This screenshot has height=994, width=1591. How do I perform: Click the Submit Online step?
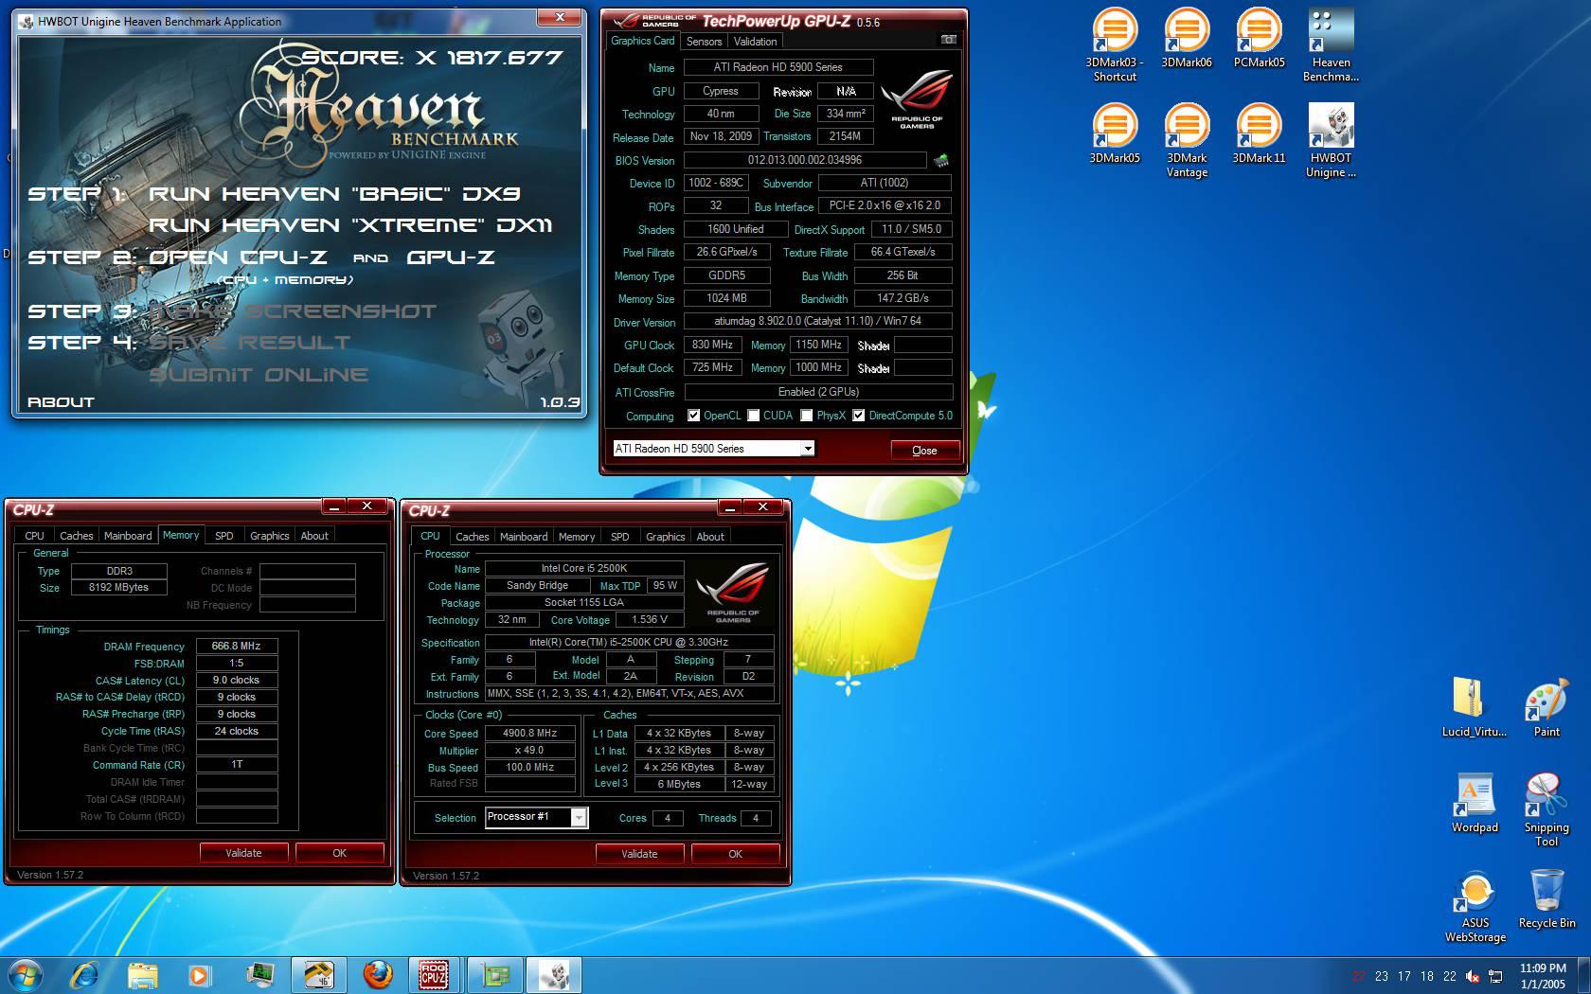259,375
